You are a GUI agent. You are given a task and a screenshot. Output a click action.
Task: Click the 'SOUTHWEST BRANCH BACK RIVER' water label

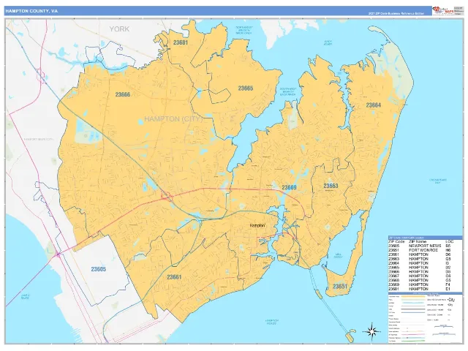click(x=288, y=91)
